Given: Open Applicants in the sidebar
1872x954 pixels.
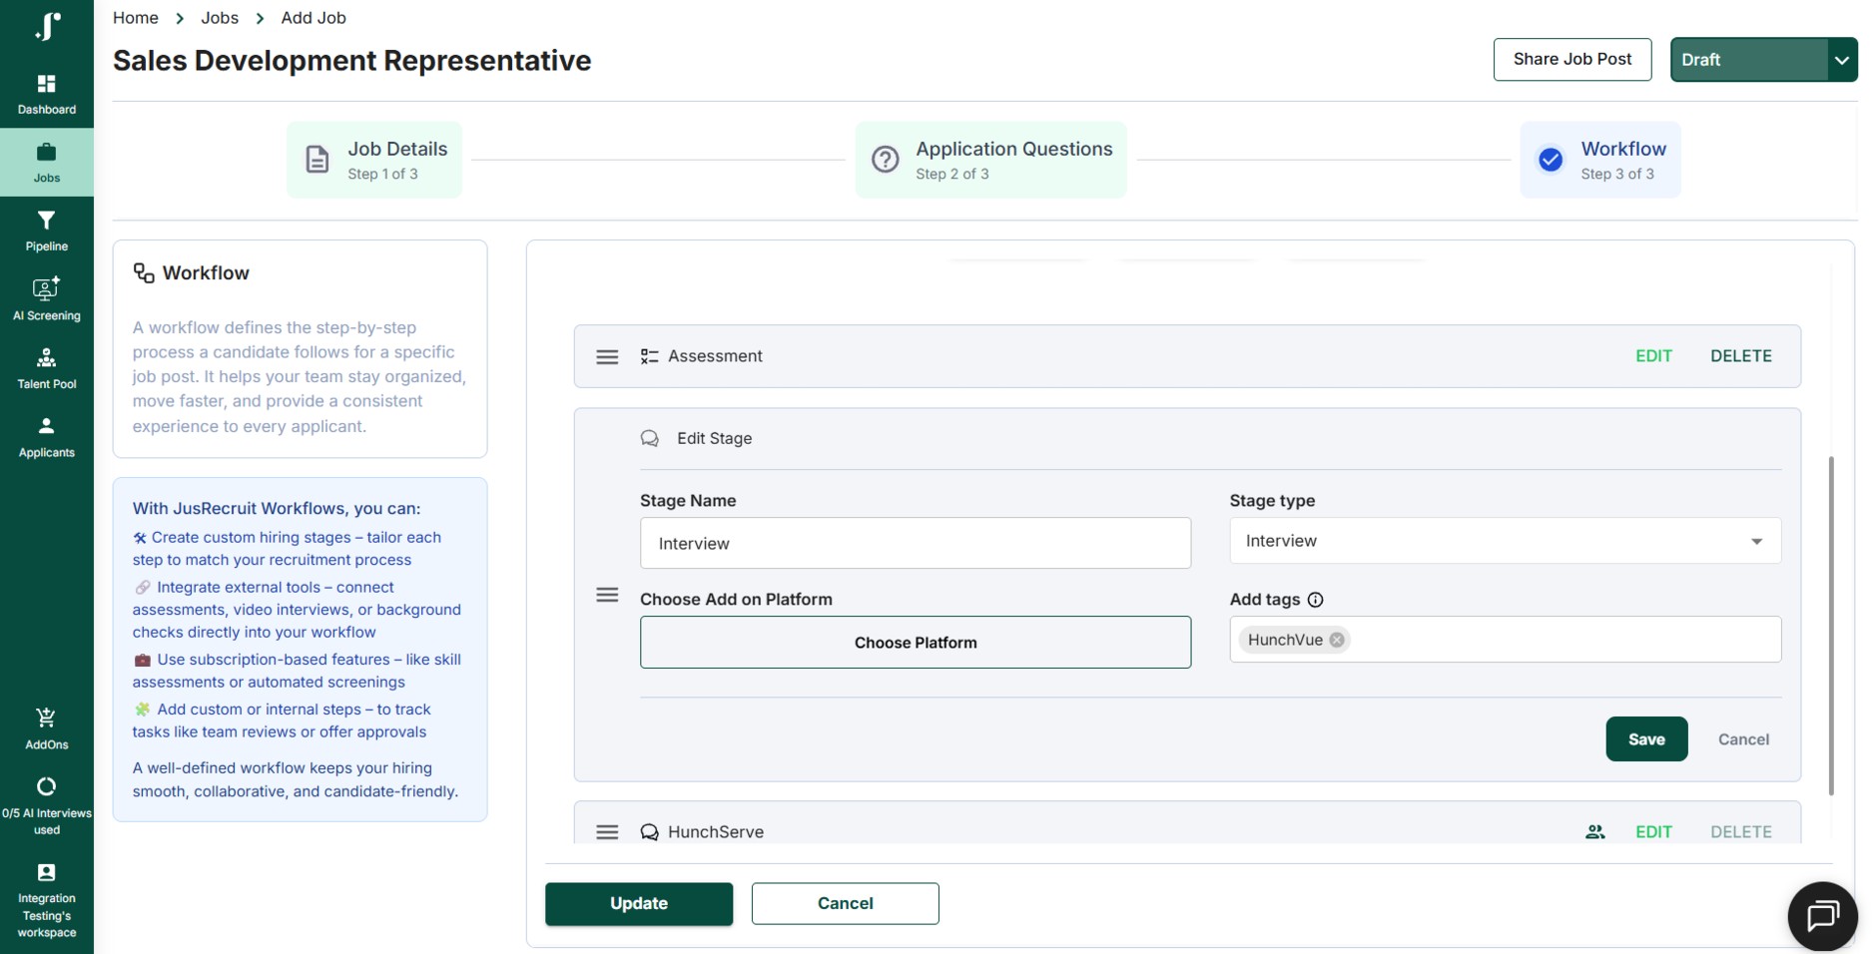Looking at the screenshot, I should coord(47,437).
